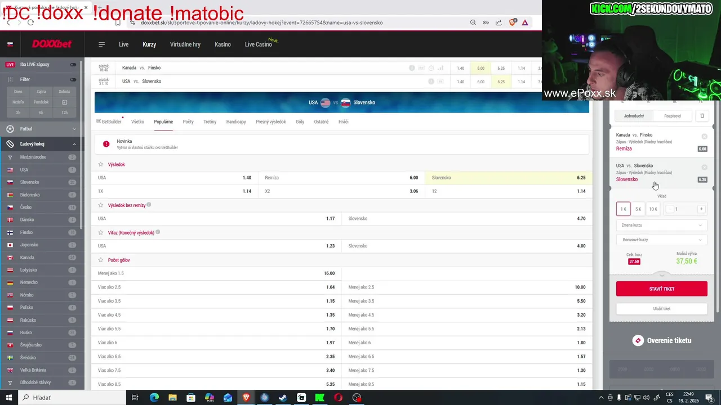Select the Pondelok day filter
Viewport: 721px width, 405px height.
41,102
